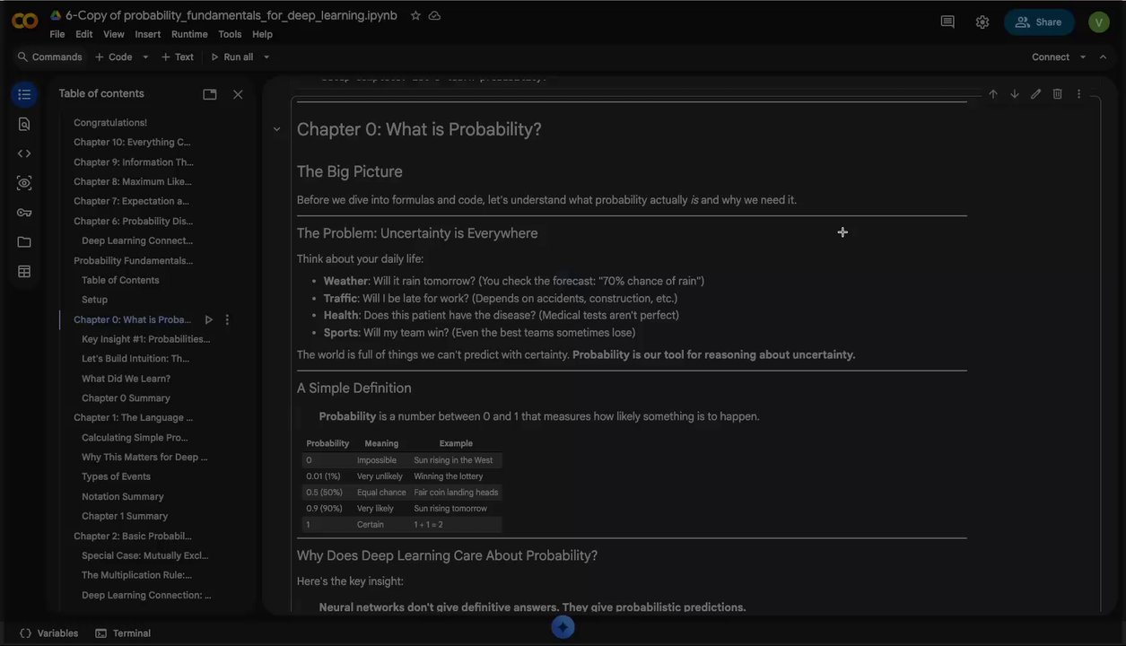Open the Connect dropdown arrow
The width and height of the screenshot is (1126, 646).
coord(1083,57)
